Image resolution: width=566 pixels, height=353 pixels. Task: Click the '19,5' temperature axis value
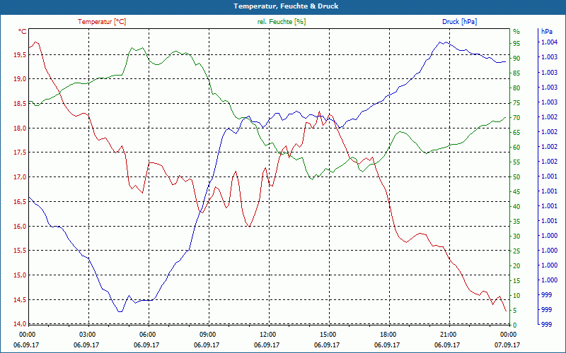[x=20, y=55]
